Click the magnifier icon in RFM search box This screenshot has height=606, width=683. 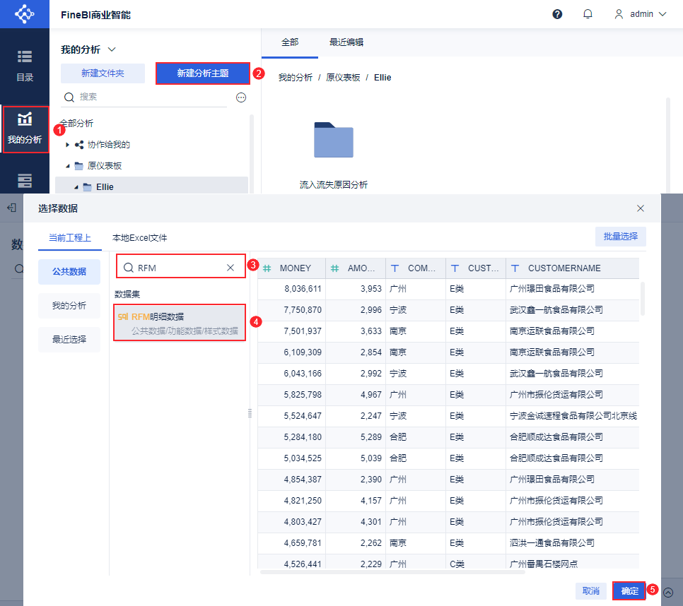(x=128, y=268)
